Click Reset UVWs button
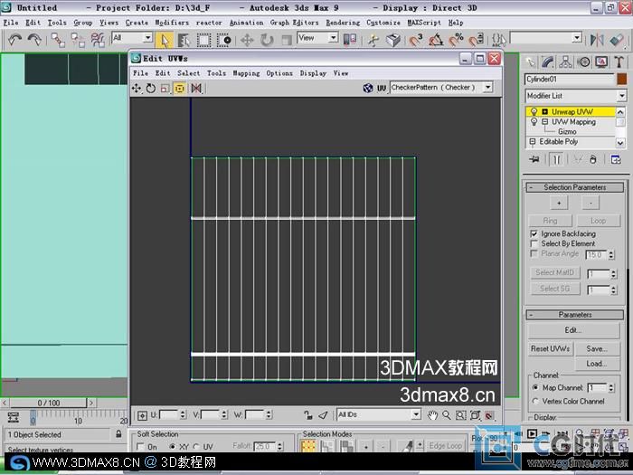This screenshot has height=475, width=633. coord(550,348)
